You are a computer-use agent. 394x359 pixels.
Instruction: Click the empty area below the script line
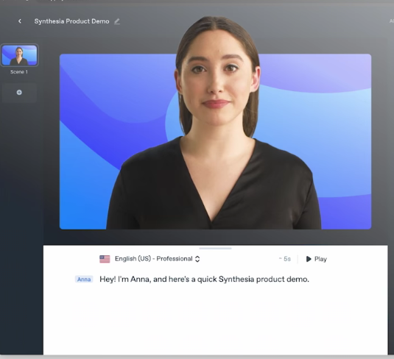click(x=215, y=319)
